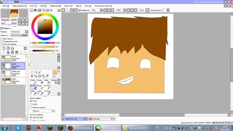
Task: Create a new linework layer
Action: click(x=8, y=48)
